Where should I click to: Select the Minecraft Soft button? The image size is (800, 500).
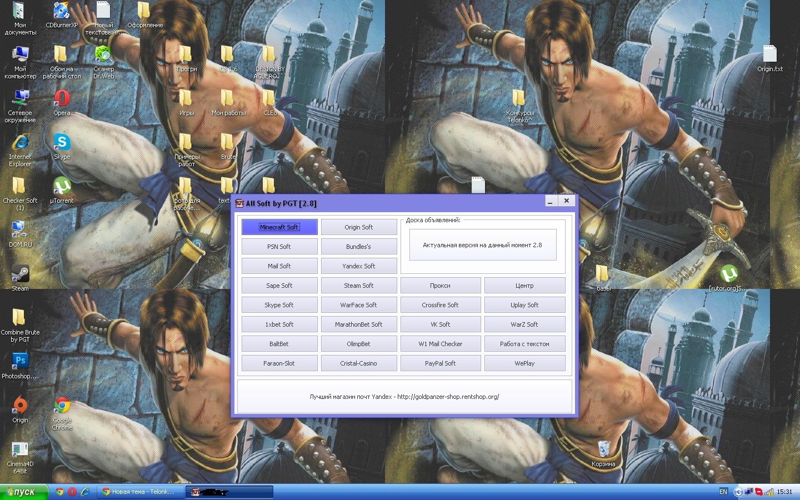pyautogui.click(x=279, y=227)
